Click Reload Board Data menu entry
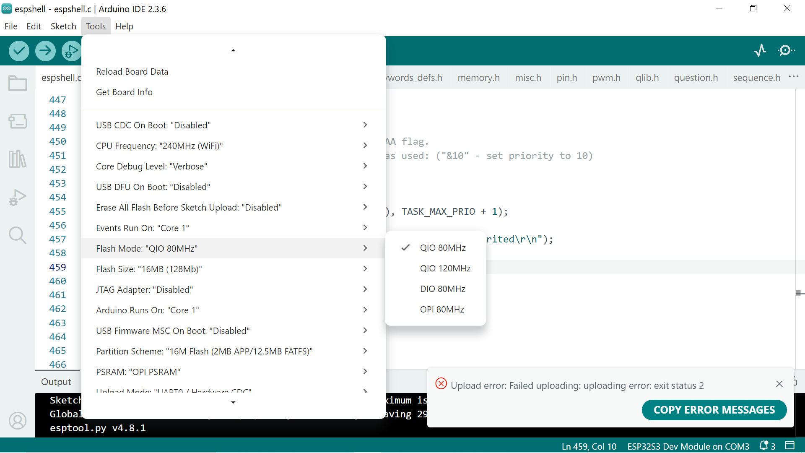The height and width of the screenshot is (453, 805). pos(132,72)
